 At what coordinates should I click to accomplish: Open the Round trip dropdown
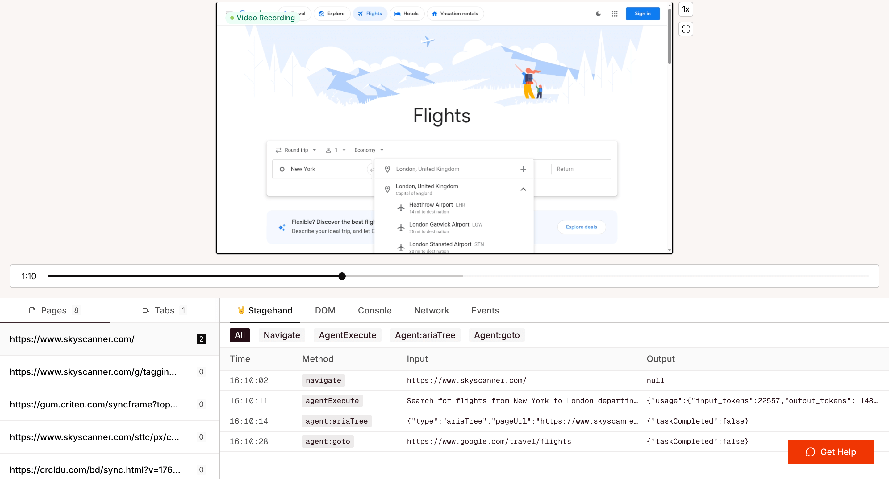click(x=296, y=150)
